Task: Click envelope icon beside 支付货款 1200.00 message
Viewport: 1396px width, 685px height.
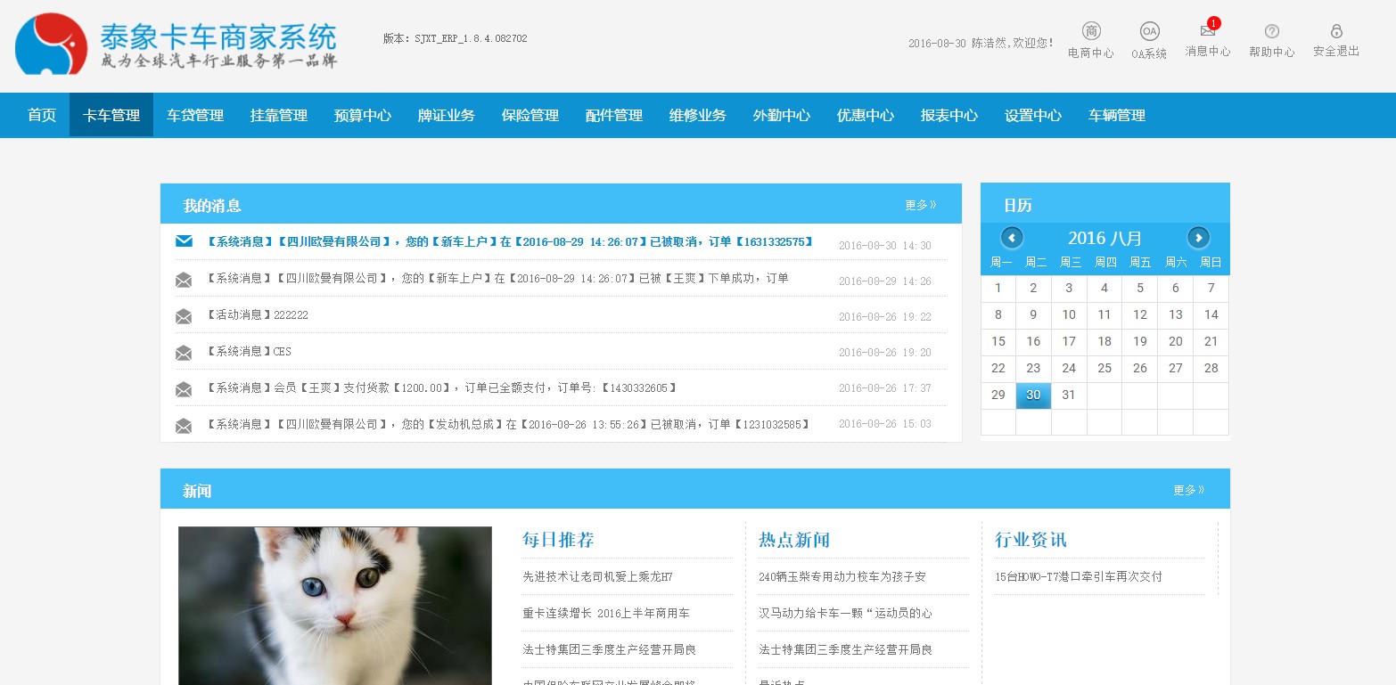Action: pos(184,389)
